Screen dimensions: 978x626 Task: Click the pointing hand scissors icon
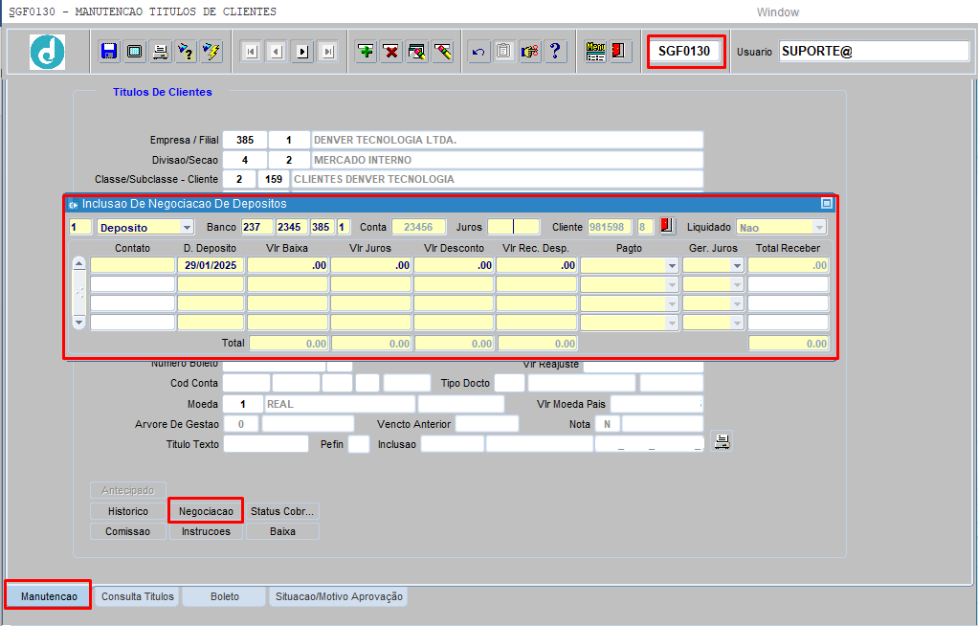click(x=529, y=51)
